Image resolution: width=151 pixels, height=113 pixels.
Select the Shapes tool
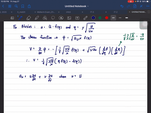pos(45,18)
